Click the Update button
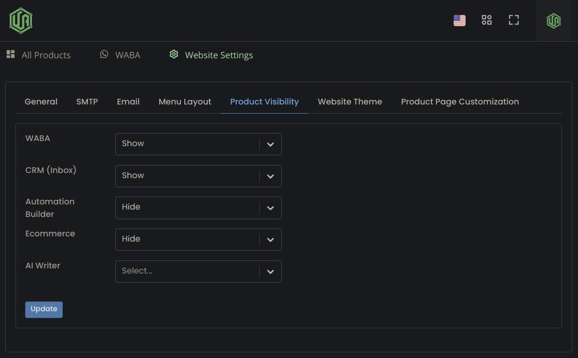Image resolution: width=578 pixels, height=358 pixels. [44, 309]
